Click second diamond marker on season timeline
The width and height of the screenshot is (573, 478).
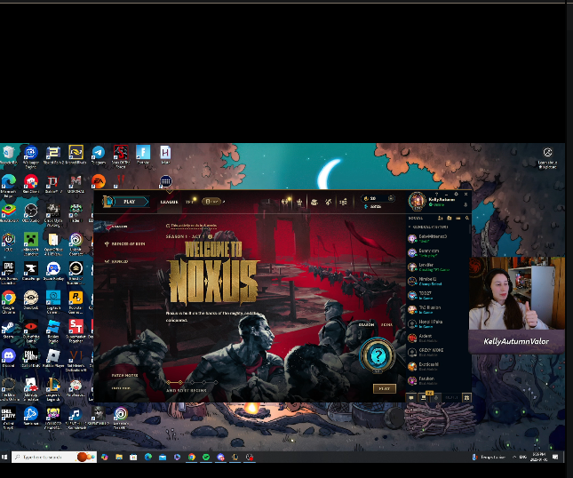click(180, 382)
